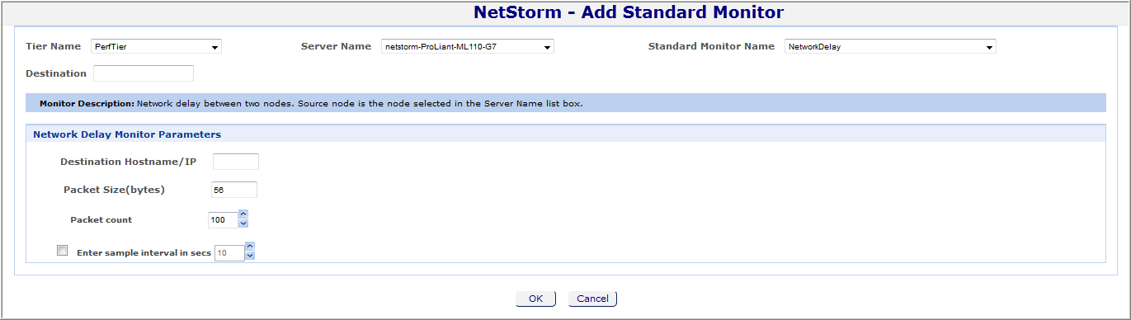This screenshot has width=1131, height=320.
Task: Confirm with the OK button
Action: (536, 299)
